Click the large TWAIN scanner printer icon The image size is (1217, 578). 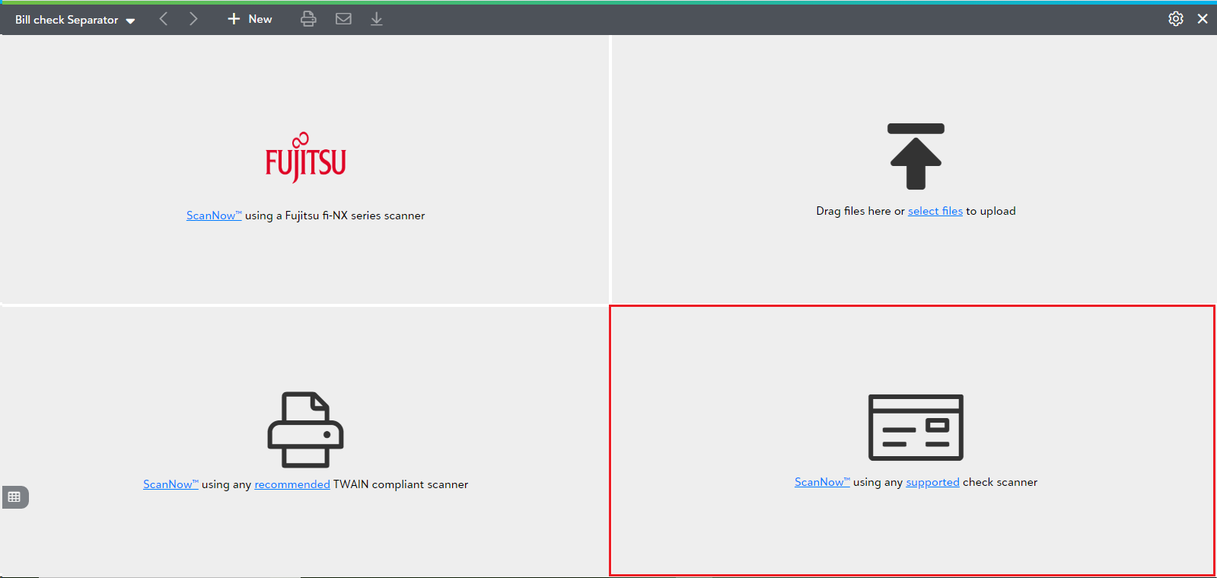point(305,430)
